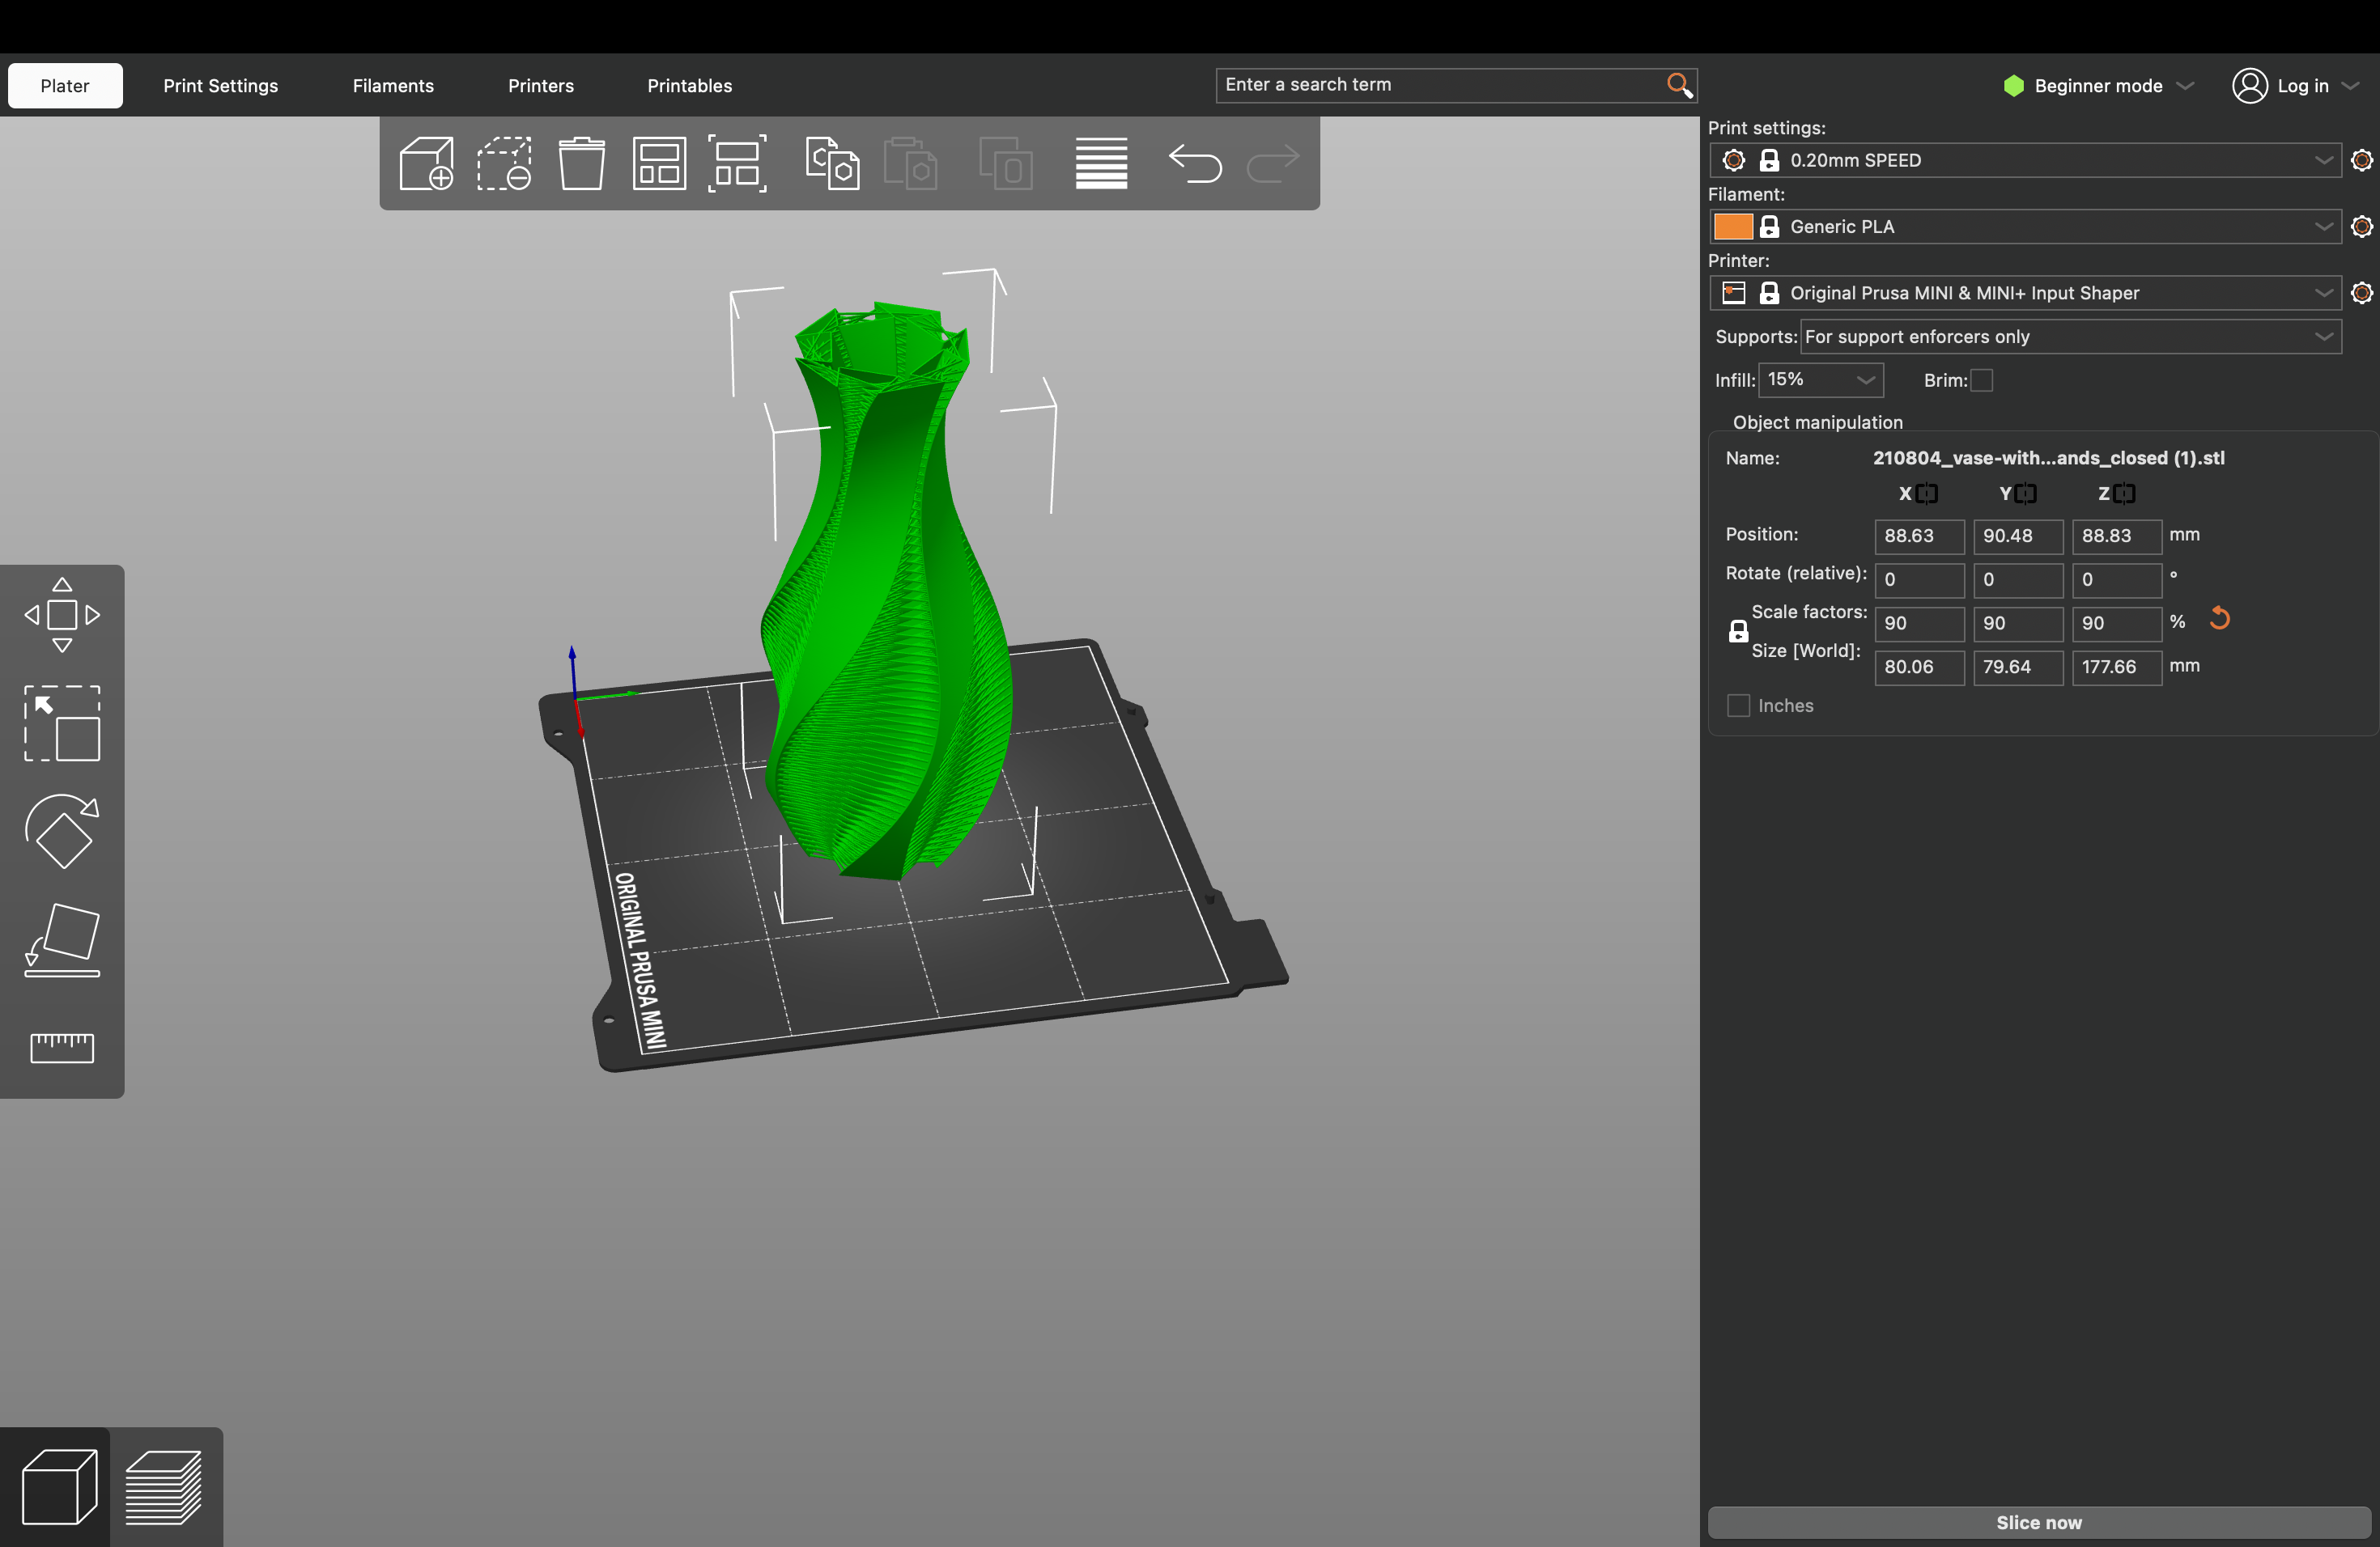Open the Place on face tool
This screenshot has width=2380, height=1547.
(x=62, y=939)
